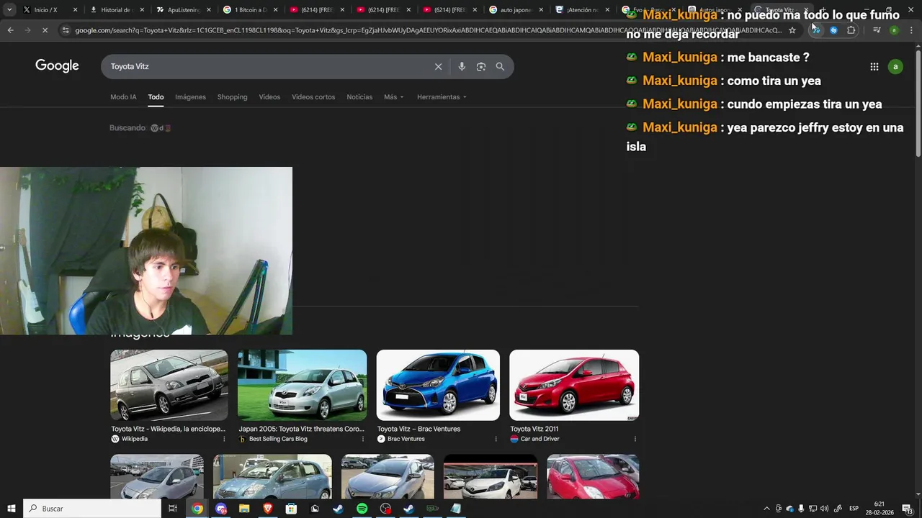
Task: Click the 'como tira un yea' chat message
Action: [x=774, y=81]
